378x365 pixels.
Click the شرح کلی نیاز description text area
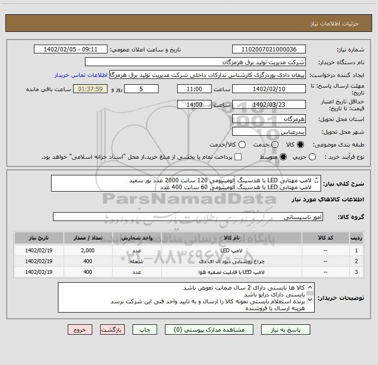186,184
